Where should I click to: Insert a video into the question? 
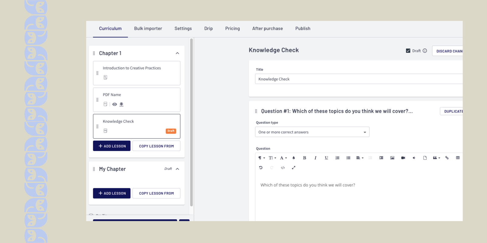point(403,158)
